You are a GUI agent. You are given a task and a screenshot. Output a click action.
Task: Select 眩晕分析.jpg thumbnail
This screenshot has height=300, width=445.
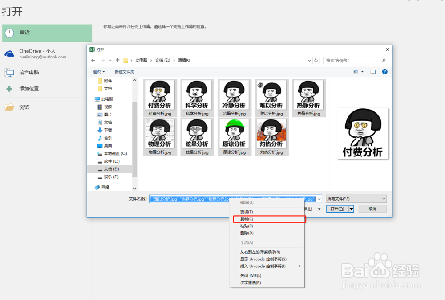[197, 137]
